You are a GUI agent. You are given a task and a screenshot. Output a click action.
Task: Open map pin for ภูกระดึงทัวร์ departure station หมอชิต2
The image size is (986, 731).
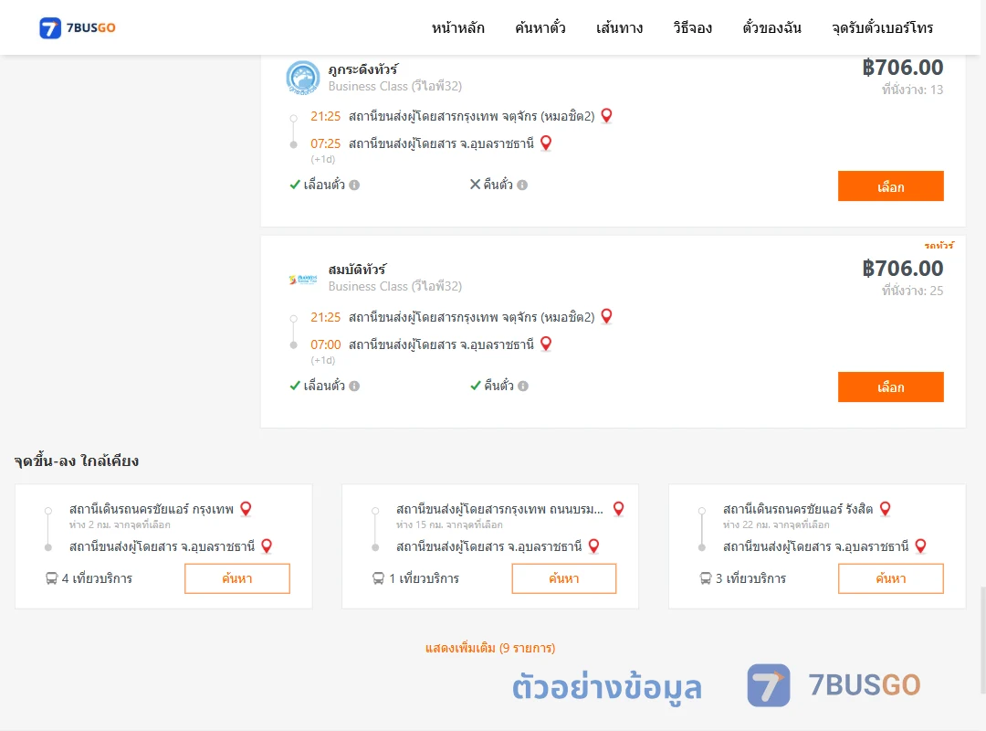606,116
